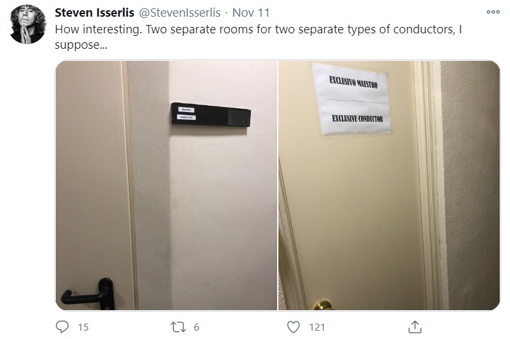Click the retweet count 6
The image size is (510, 339).
pos(196,327)
